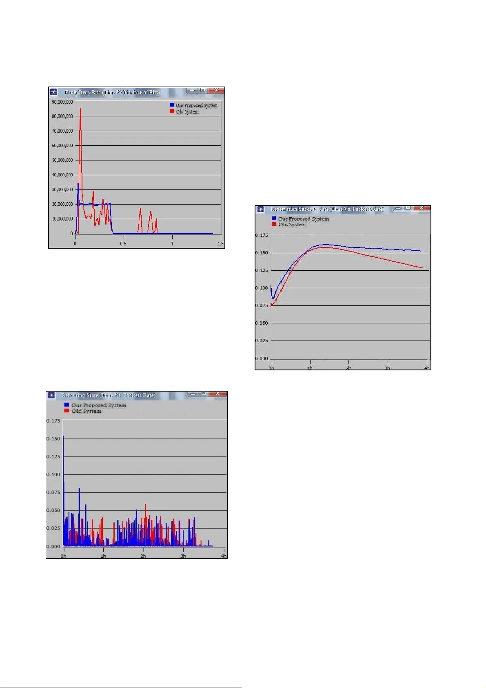The width and height of the screenshot is (486, 688).
Task: Maximize the Reservation Success Rate window
Action: [x=408, y=208]
